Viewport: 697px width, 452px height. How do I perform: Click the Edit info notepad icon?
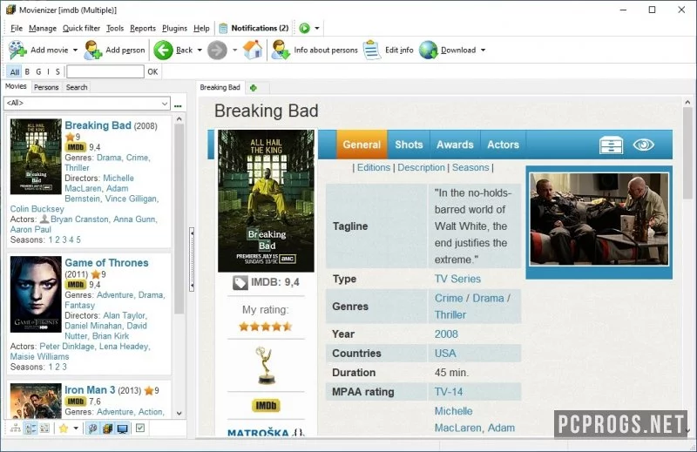(x=372, y=50)
